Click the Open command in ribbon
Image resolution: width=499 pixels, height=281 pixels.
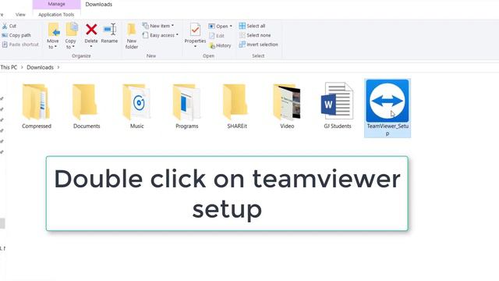tap(220, 26)
